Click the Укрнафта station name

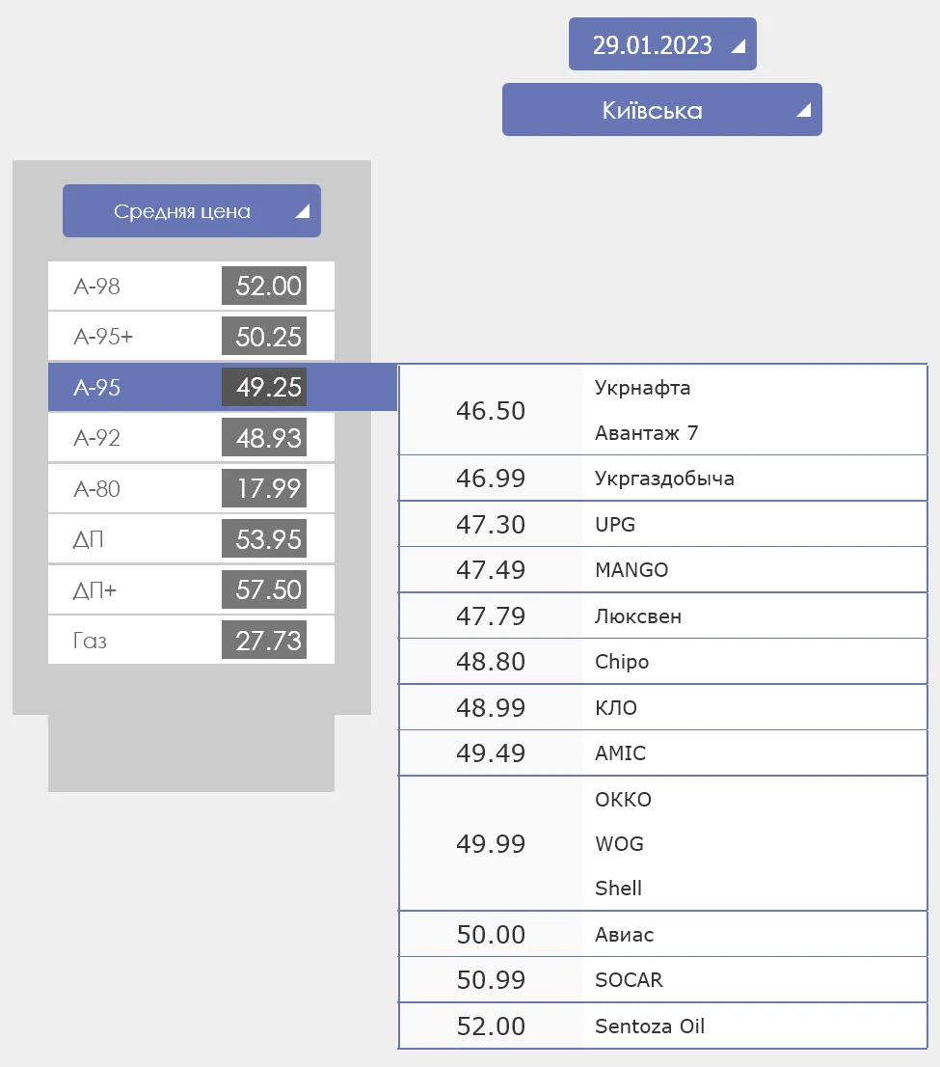tap(643, 389)
